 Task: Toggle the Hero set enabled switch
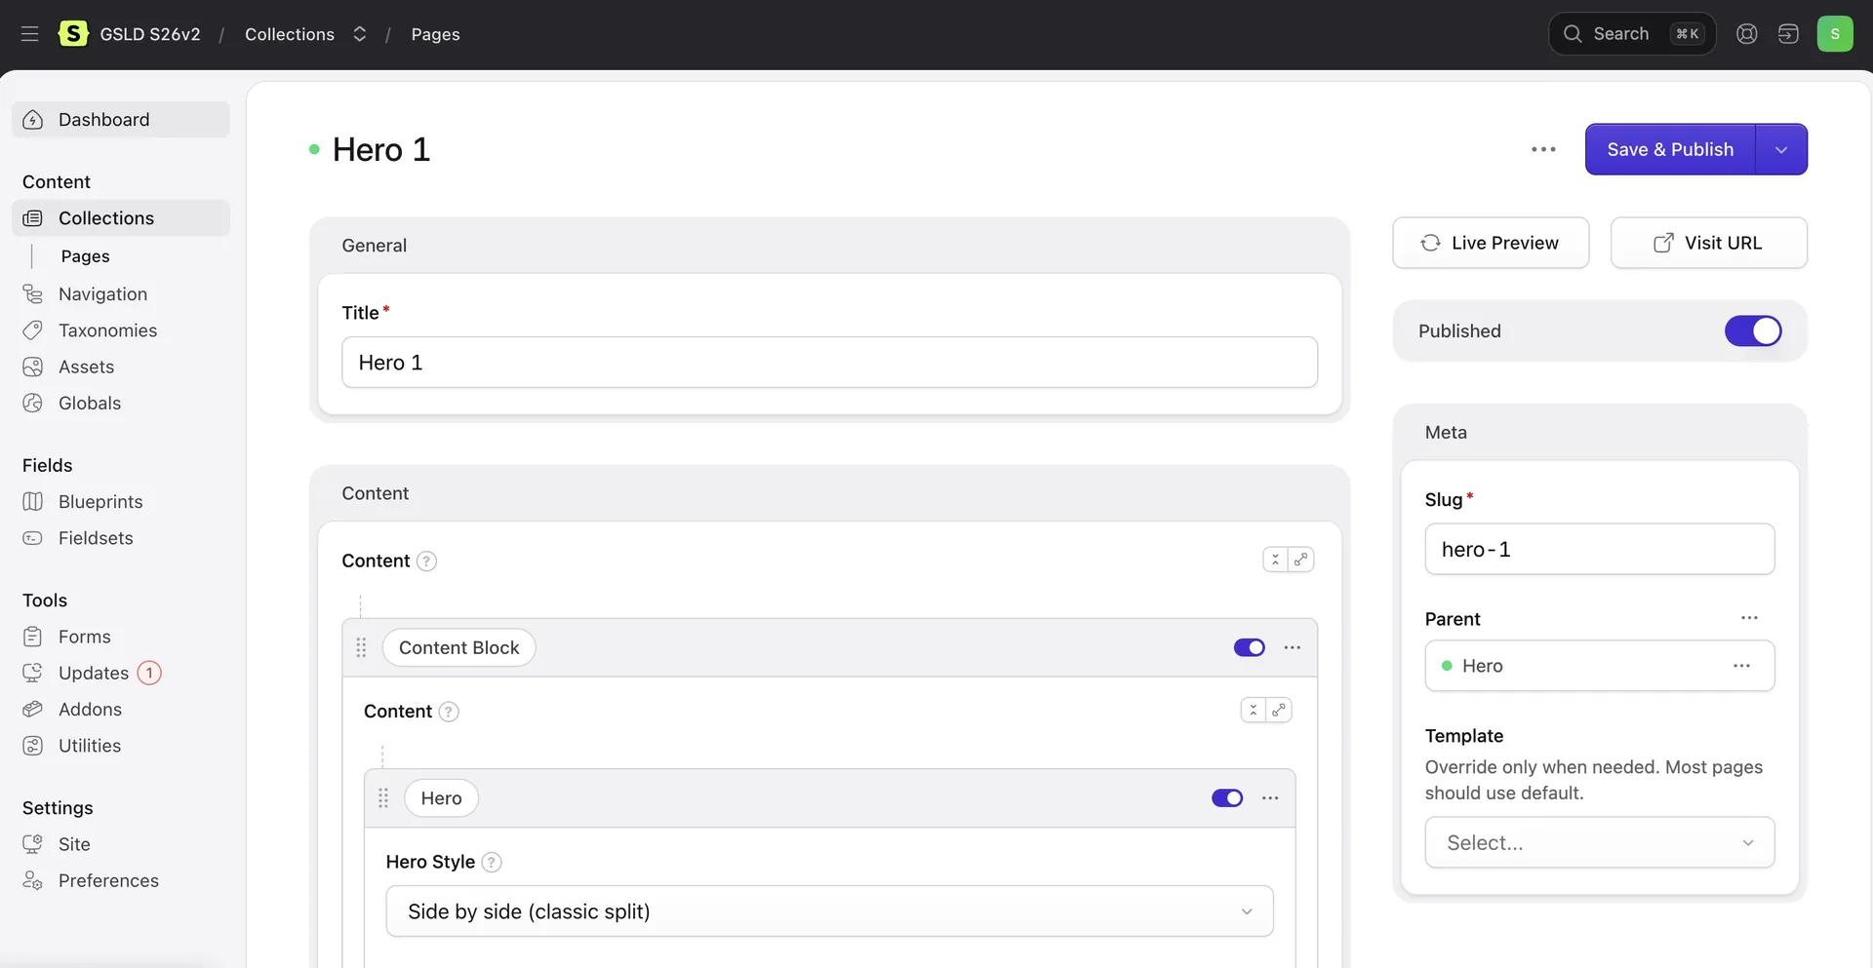1227,798
